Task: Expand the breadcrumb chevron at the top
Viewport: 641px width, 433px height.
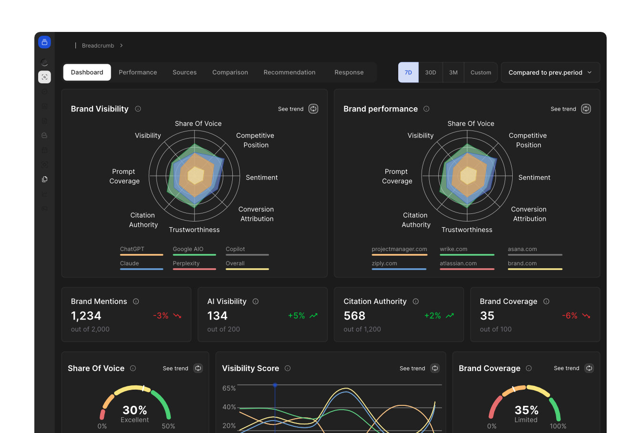Action: click(121, 45)
